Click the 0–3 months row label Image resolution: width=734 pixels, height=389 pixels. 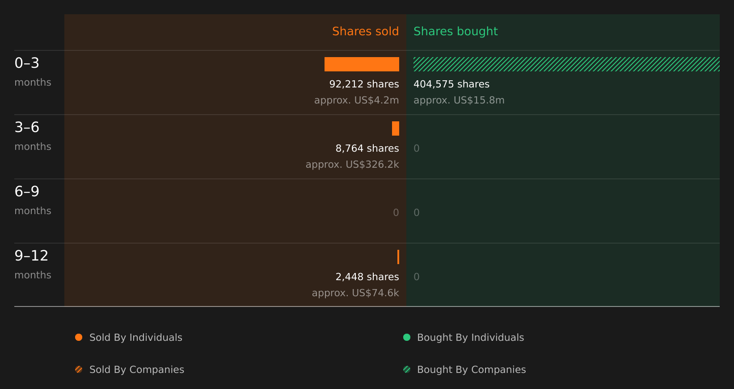[x=33, y=72]
